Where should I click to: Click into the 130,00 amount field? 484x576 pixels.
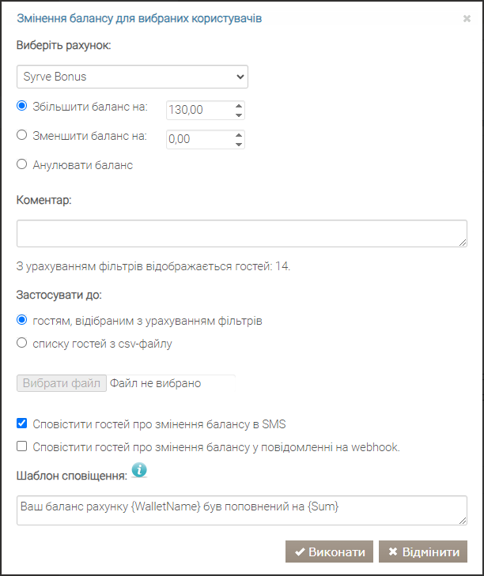pyautogui.click(x=200, y=110)
